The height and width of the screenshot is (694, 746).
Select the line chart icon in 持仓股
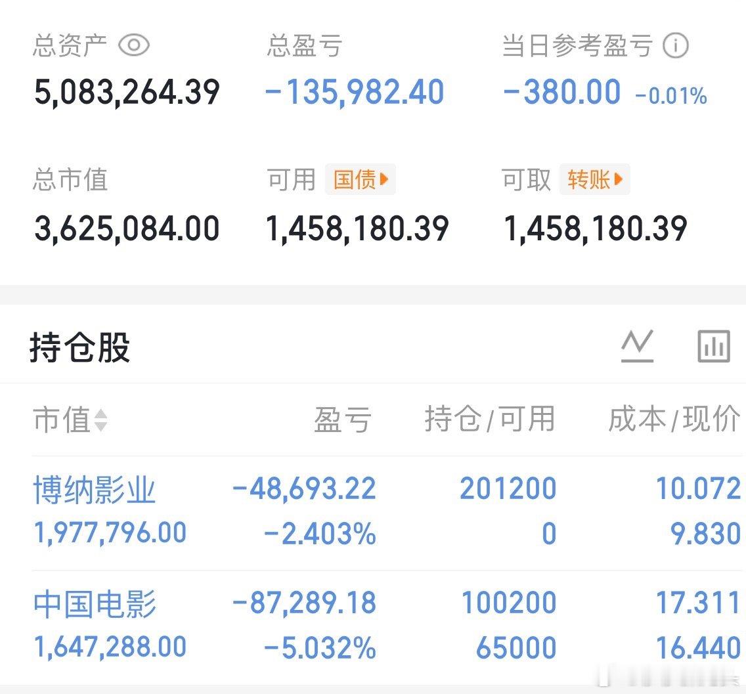tap(636, 344)
